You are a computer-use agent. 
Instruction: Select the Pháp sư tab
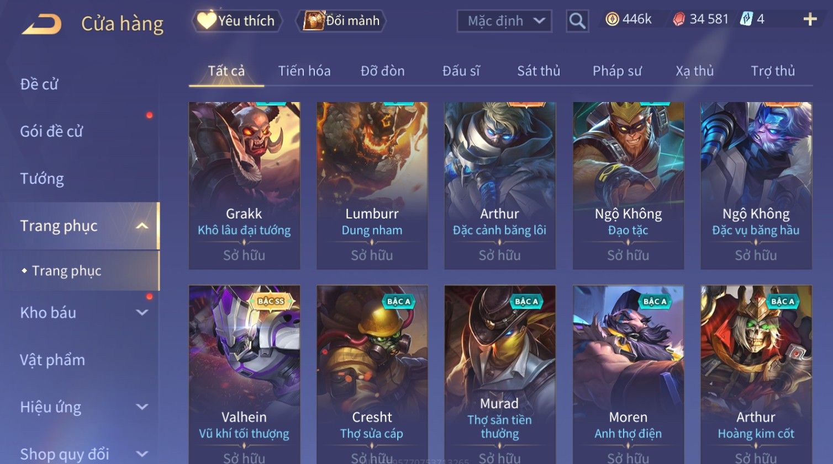coord(617,71)
